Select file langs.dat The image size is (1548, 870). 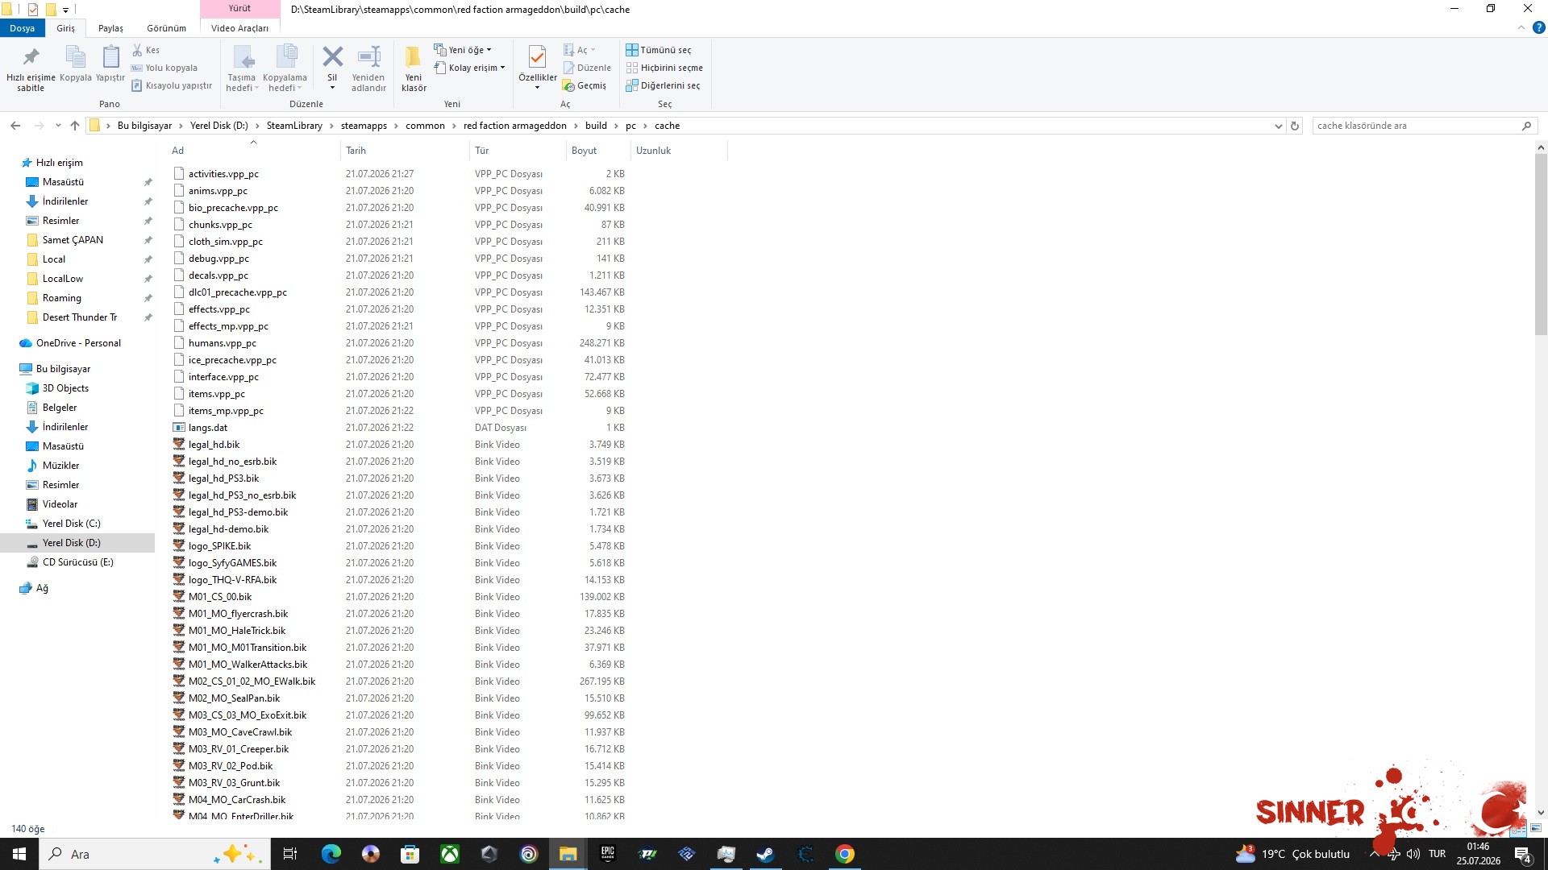tap(208, 428)
